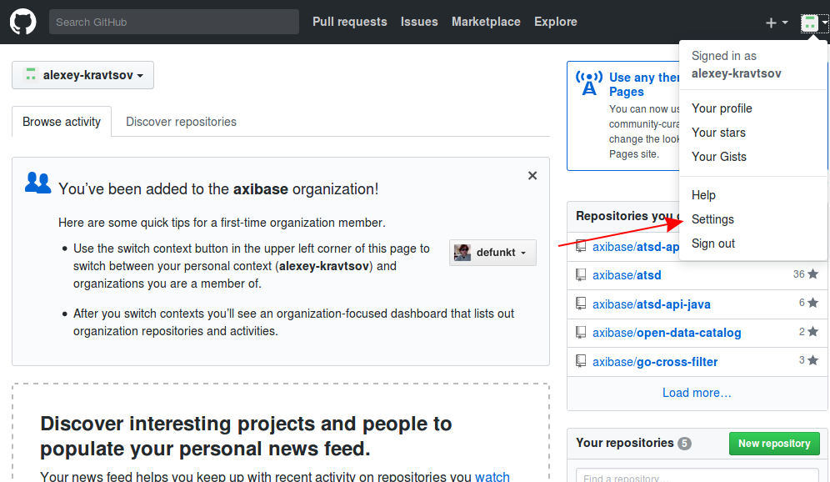Image resolution: width=830 pixels, height=482 pixels.
Task: Open Settings from user menu
Action: click(x=712, y=219)
